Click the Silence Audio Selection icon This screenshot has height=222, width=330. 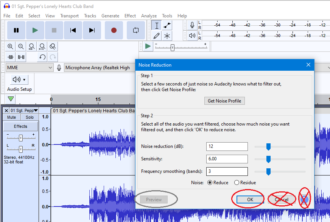coord(21,57)
